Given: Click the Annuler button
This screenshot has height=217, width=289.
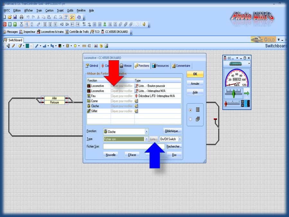Looking at the screenshot, I should tap(195, 84).
